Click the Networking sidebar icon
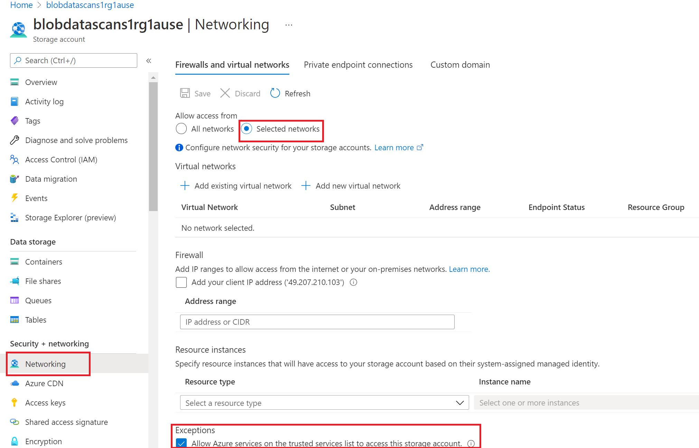This screenshot has height=448, width=699. point(14,363)
